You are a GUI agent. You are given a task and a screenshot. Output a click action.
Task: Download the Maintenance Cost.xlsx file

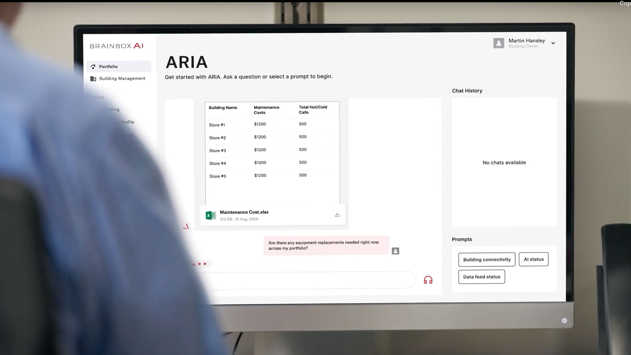(337, 215)
